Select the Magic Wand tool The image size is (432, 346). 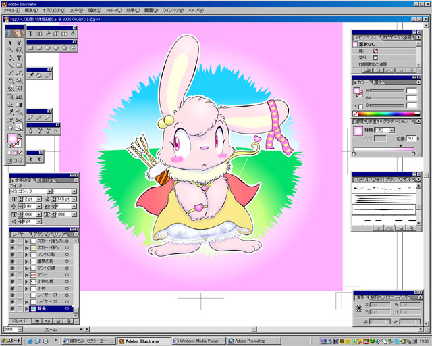tap(11, 50)
